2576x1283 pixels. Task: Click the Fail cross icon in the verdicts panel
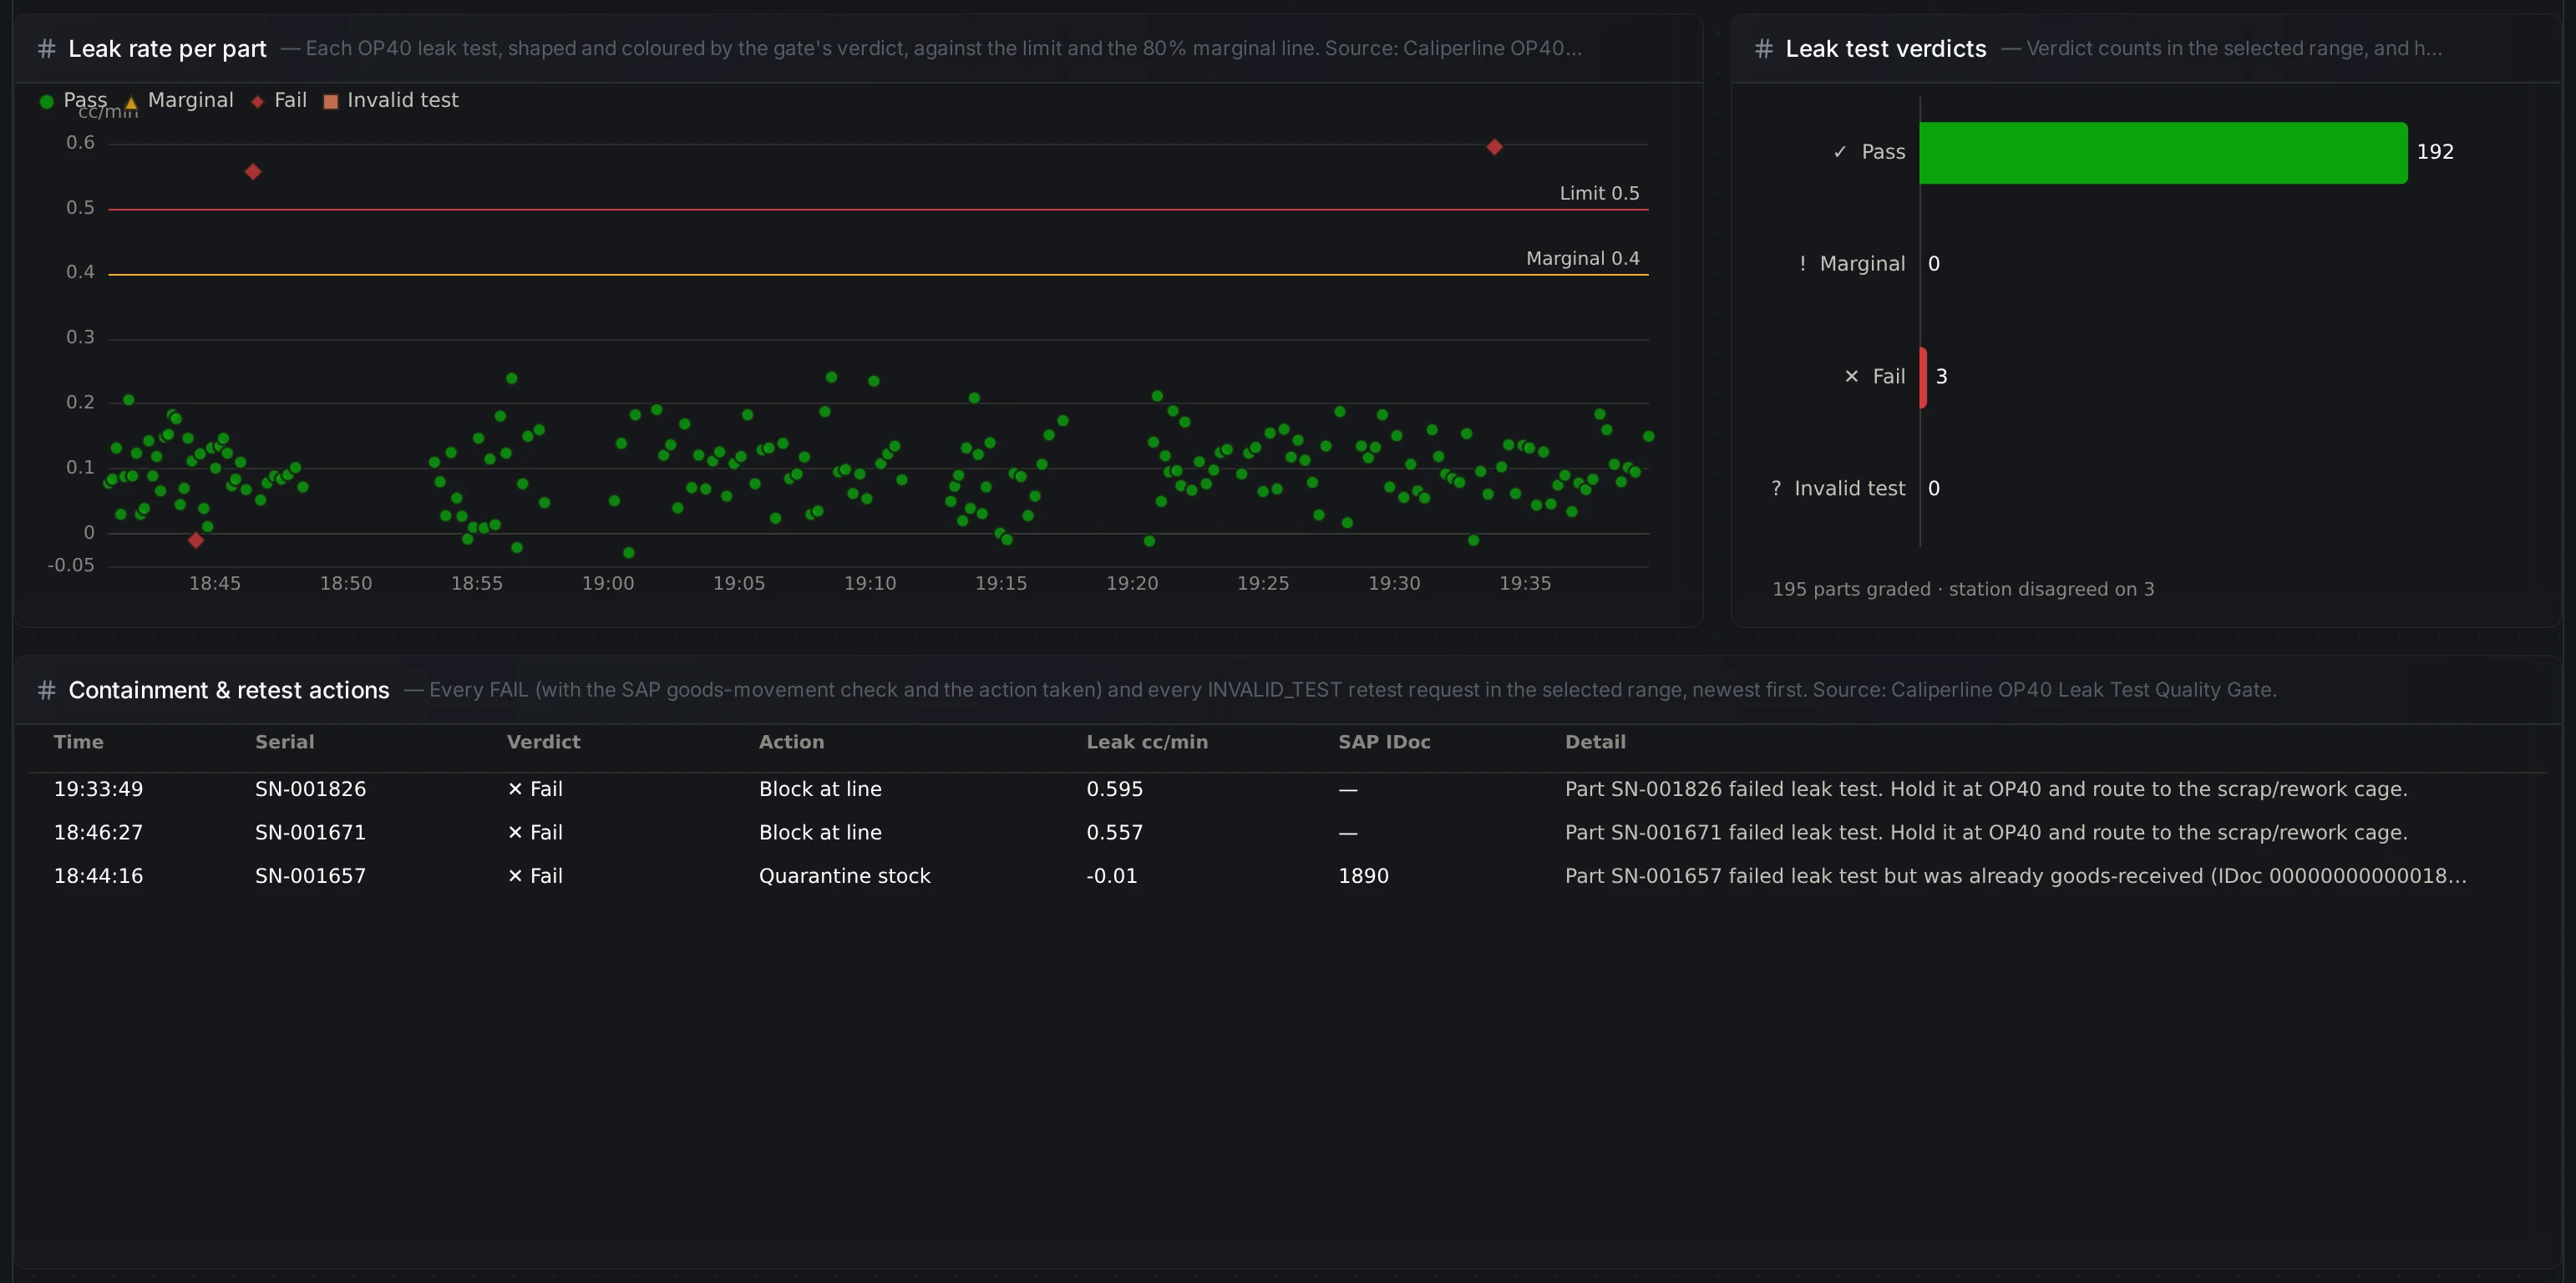[x=1851, y=377]
